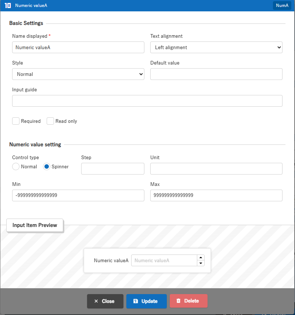Edit the Min value field
295x315 pixels.
pyautogui.click(x=78, y=195)
